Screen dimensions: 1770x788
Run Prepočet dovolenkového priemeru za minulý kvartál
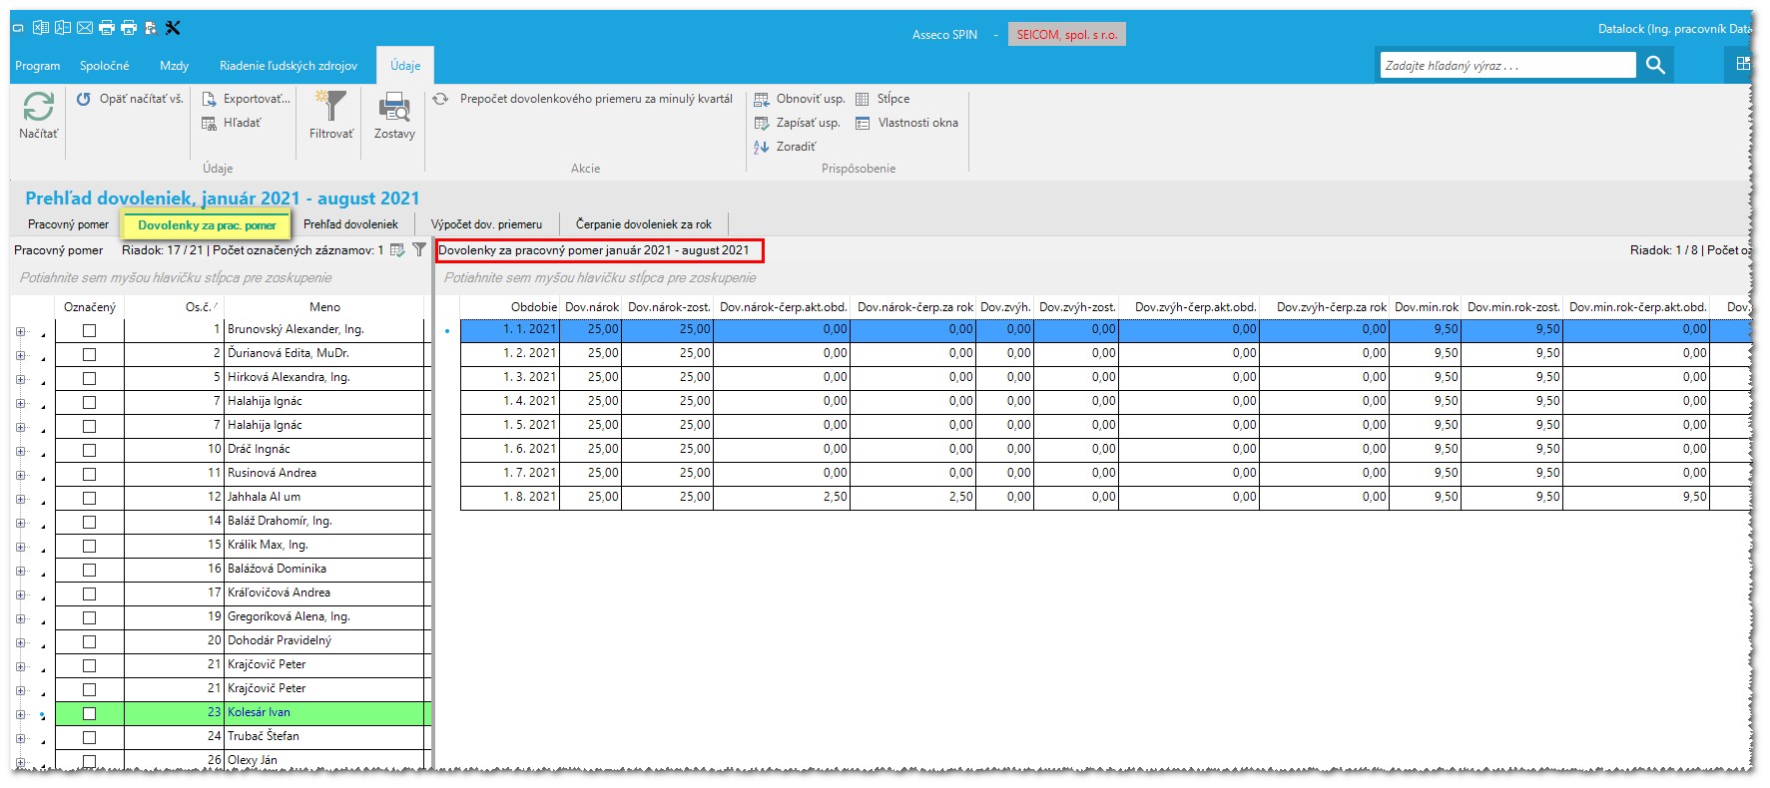596,99
